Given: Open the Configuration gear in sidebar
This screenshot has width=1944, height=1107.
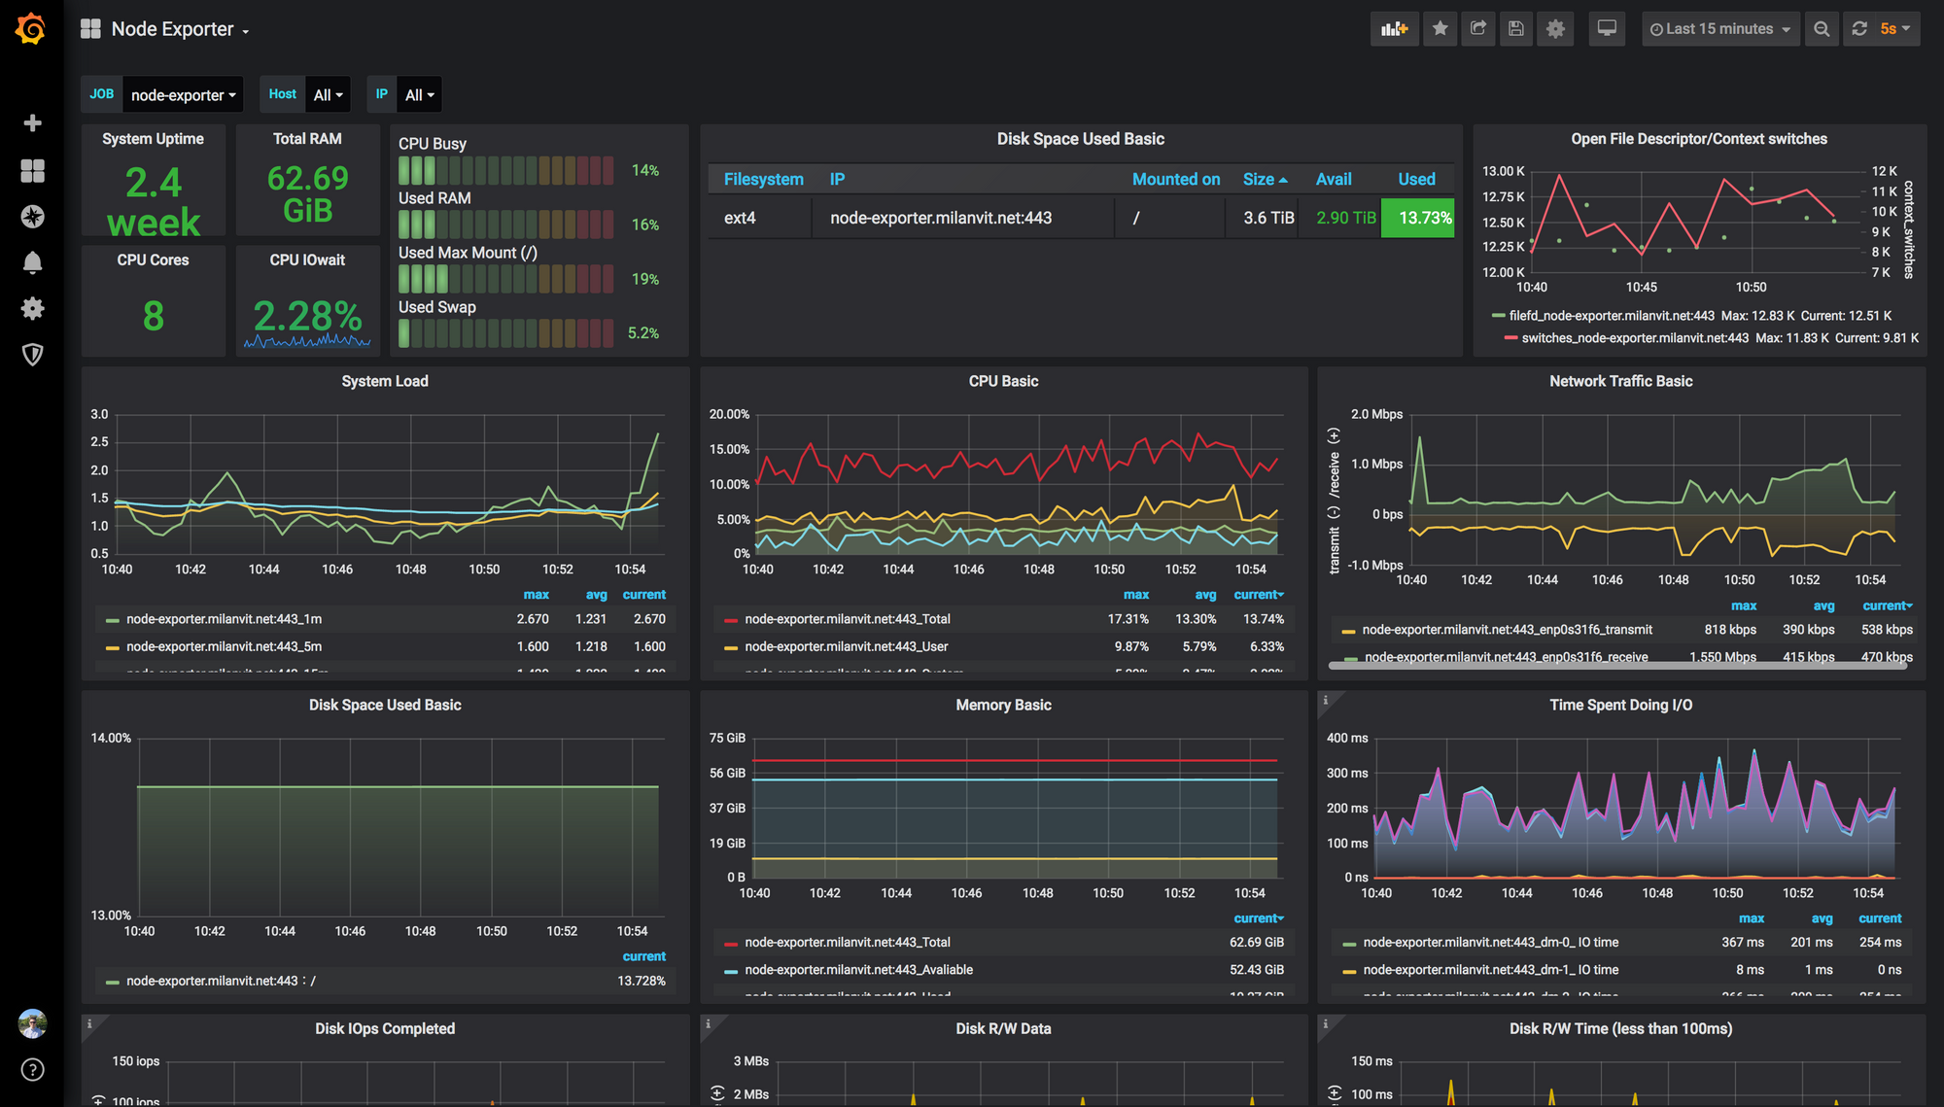Looking at the screenshot, I should pyautogui.click(x=32, y=308).
